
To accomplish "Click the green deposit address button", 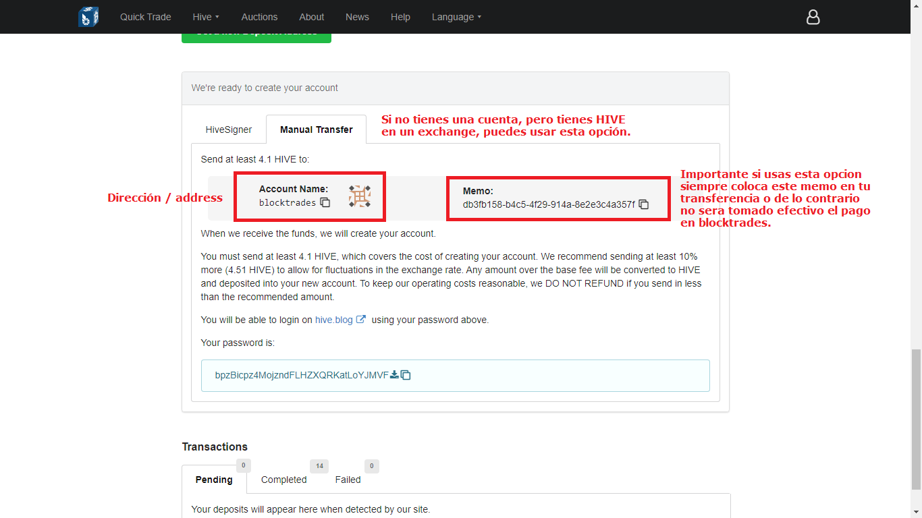I will (x=256, y=38).
